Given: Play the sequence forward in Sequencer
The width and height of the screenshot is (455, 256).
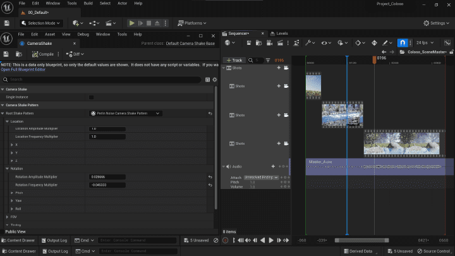Looking at the screenshot, I should click(271, 240).
